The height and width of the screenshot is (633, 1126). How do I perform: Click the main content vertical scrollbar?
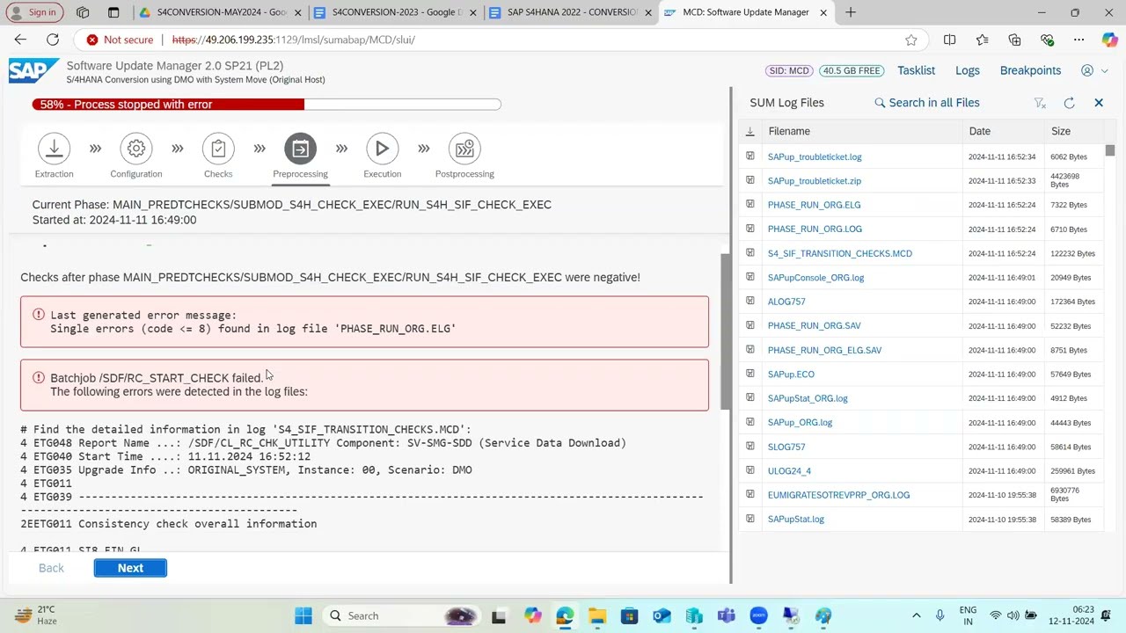[x=726, y=331]
